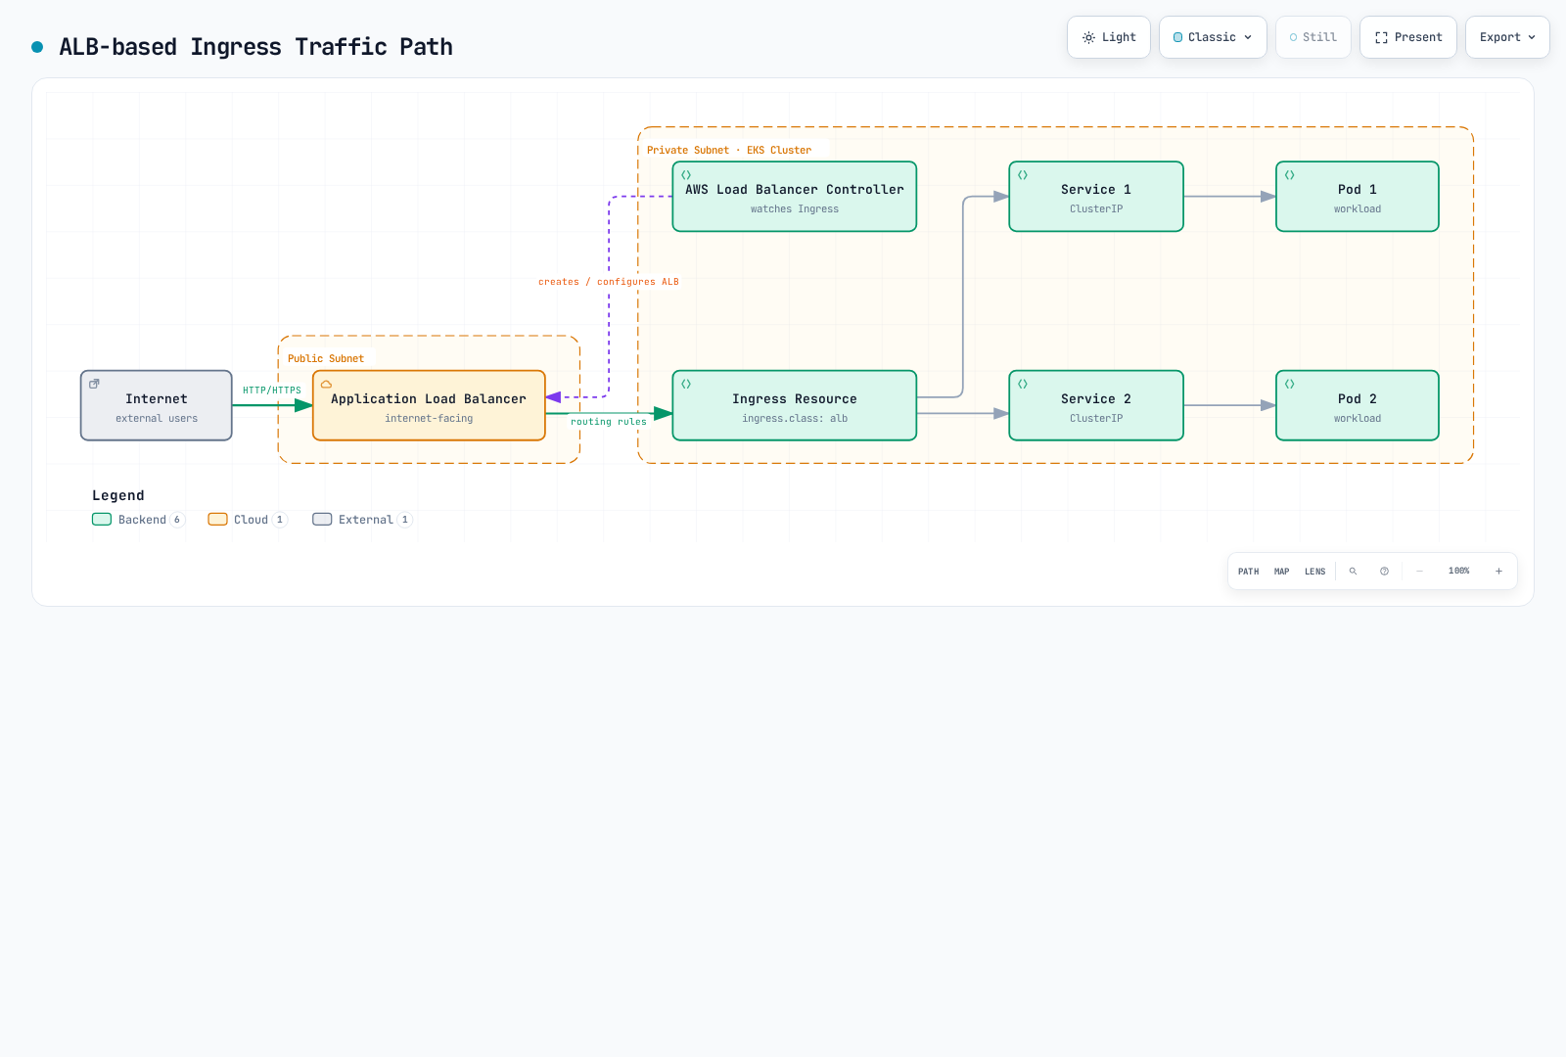Click the cloud icon on Application Load Balancer

tap(326, 384)
